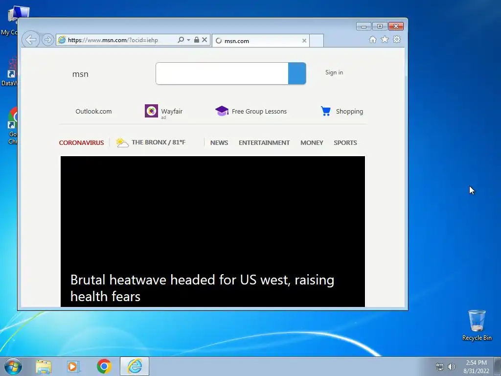Open the Brutal heatwave headline story
The width and height of the screenshot is (501, 376).
click(x=202, y=288)
